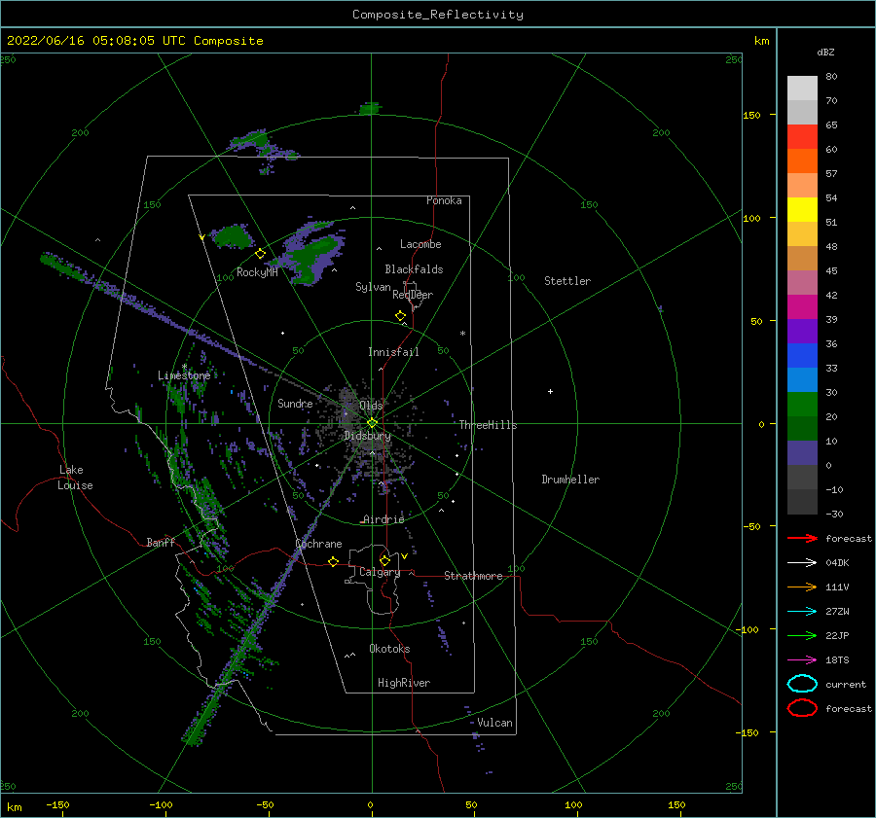876x818 pixels.
Task: Select the yellow diamond at radar center
Action: [372, 423]
